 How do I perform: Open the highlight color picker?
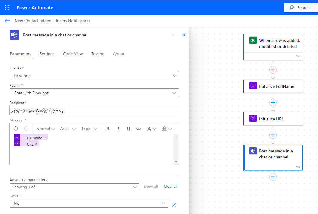click(167, 129)
